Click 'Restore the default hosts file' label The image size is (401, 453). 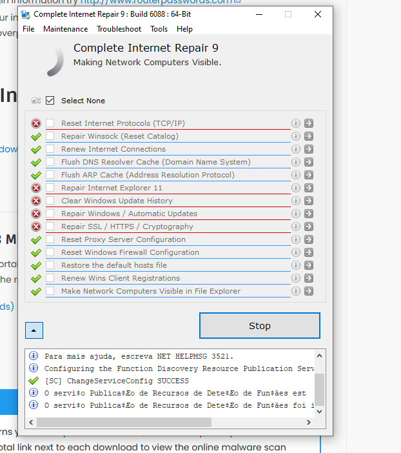(x=114, y=265)
